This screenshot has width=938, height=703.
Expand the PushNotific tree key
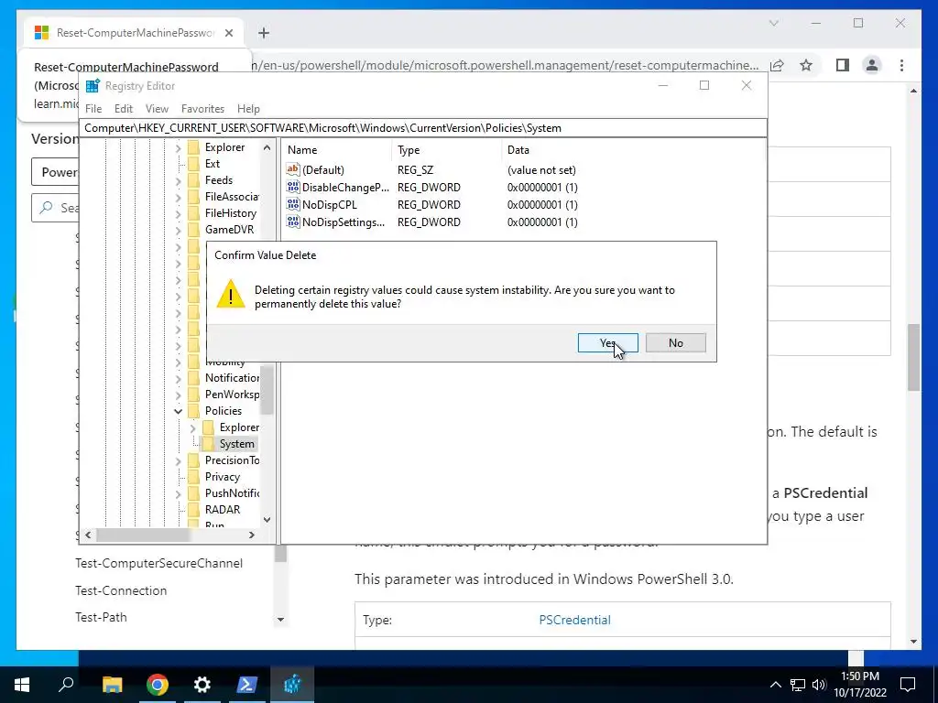(x=179, y=493)
